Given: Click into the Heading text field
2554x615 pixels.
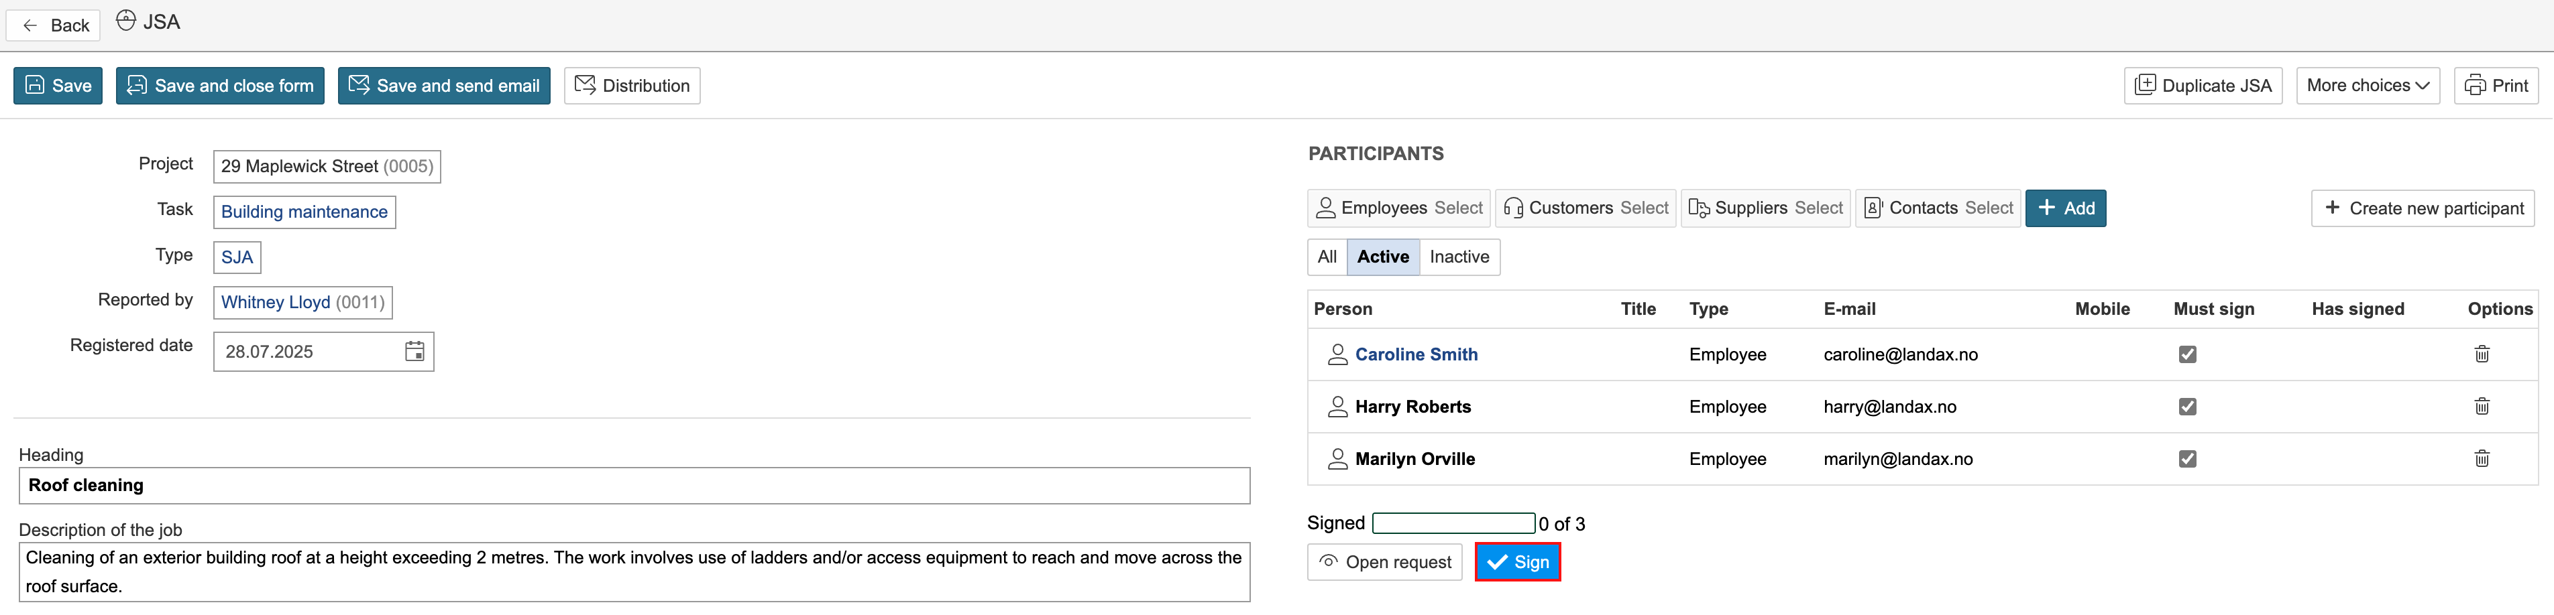Looking at the screenshot, I should pos(634,486).
